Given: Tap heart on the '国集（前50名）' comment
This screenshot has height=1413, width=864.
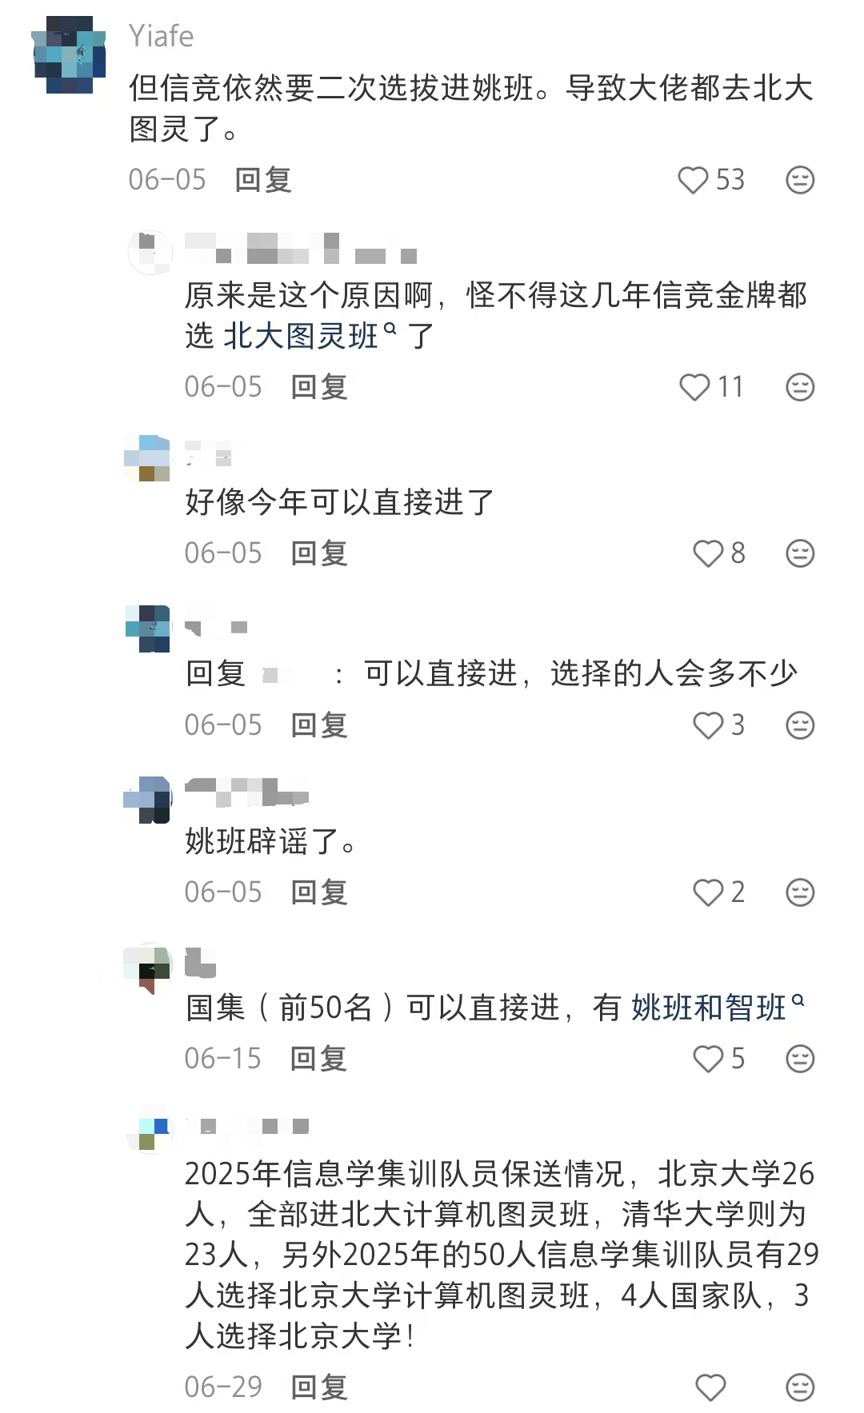Looking at the screenshot, I should click(x=708, y=1059).
